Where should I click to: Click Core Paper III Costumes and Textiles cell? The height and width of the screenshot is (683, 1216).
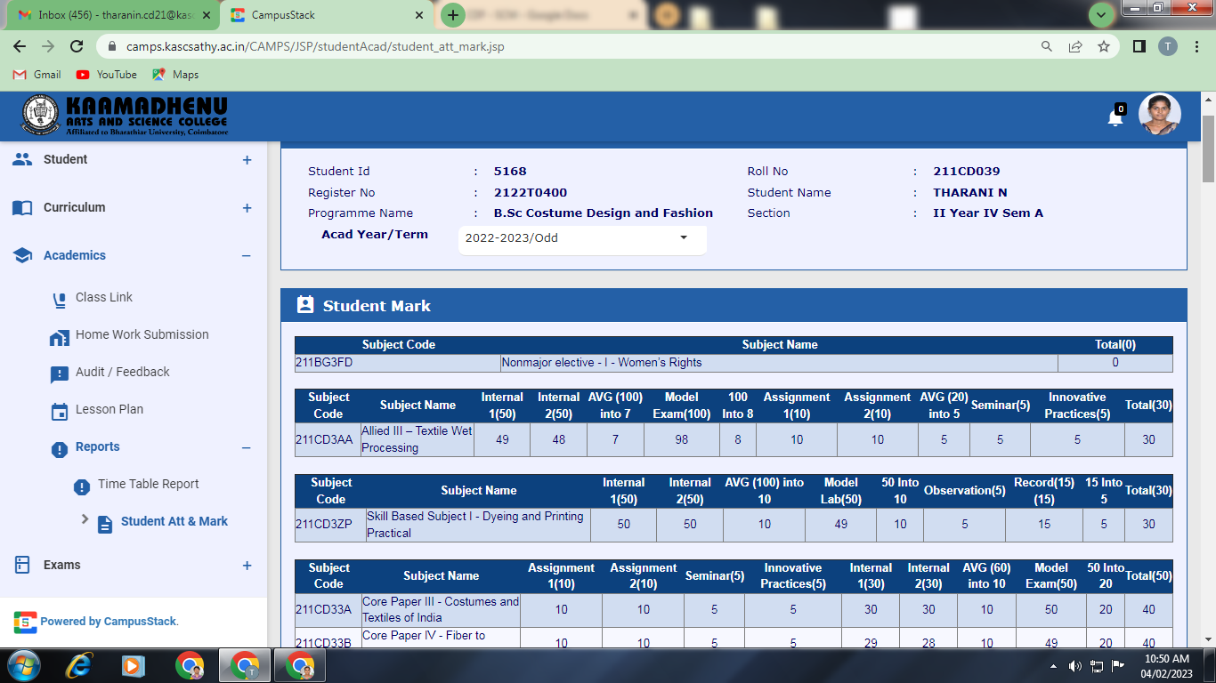click(x=441, y=609)
